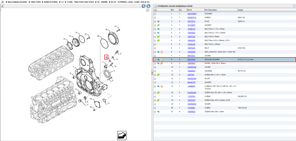
Task: Click the box icon on SEALING WASHER row
Action: [x=162, y=59]
